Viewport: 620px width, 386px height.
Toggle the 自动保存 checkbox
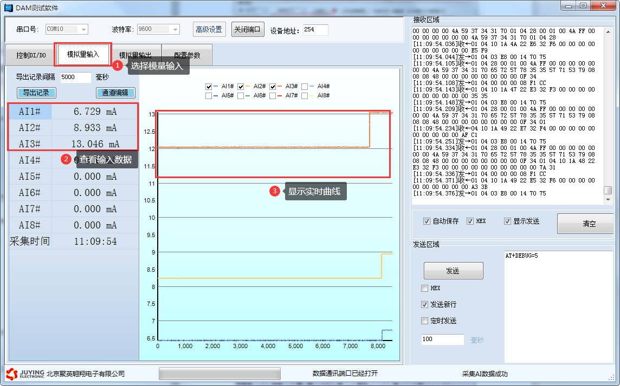point(427,221)
